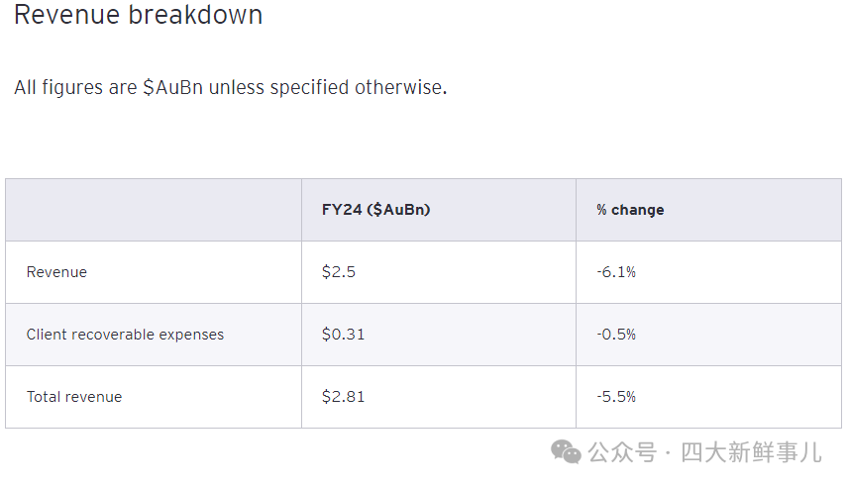Click the -0.5% change value
This screenshot has height=486, width=849.
(616, 335)
